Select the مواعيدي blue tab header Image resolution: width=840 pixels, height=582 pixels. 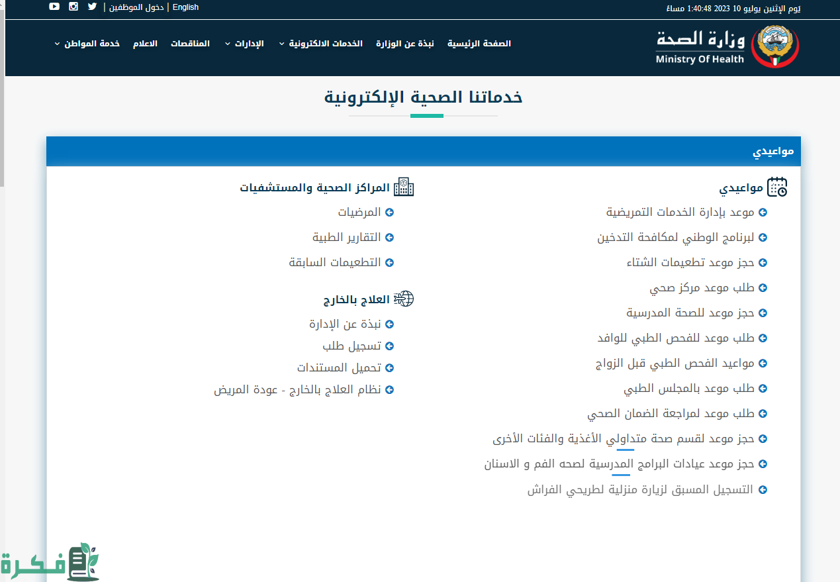(x=424, y=152)
